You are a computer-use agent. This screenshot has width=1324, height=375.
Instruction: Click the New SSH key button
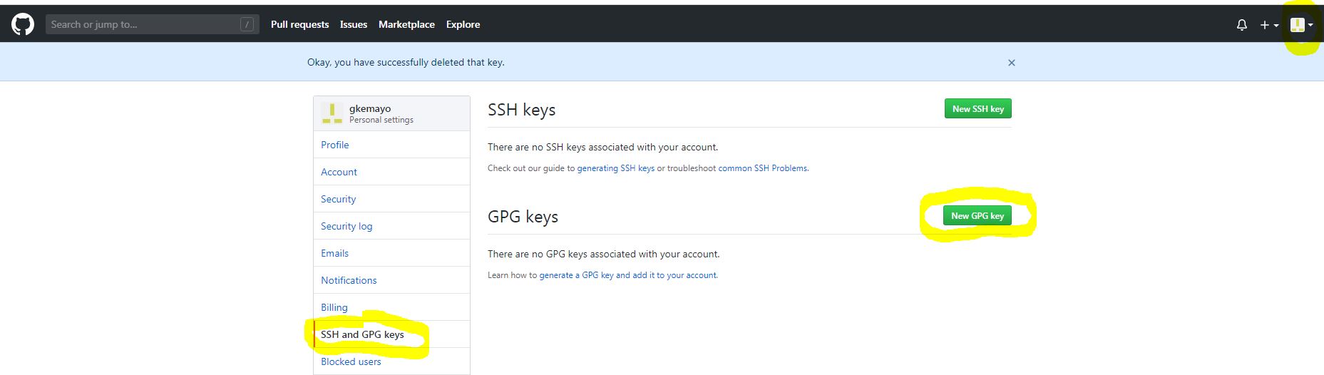pos(977,109)
